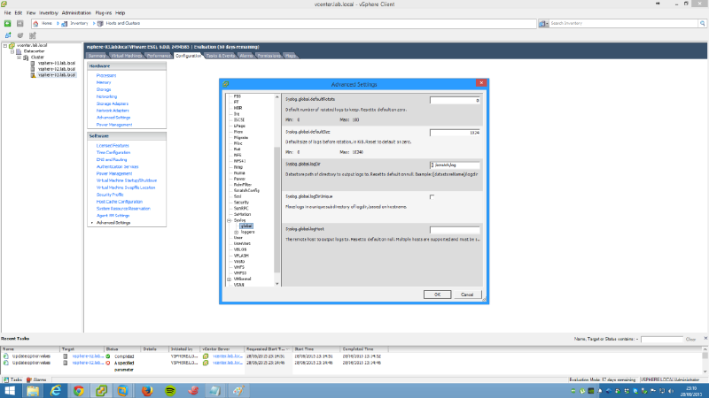The height and width of the screenshot is (398, 709).
Task: Click the settings tree vertical scrollbar
Action: point(277,177)
